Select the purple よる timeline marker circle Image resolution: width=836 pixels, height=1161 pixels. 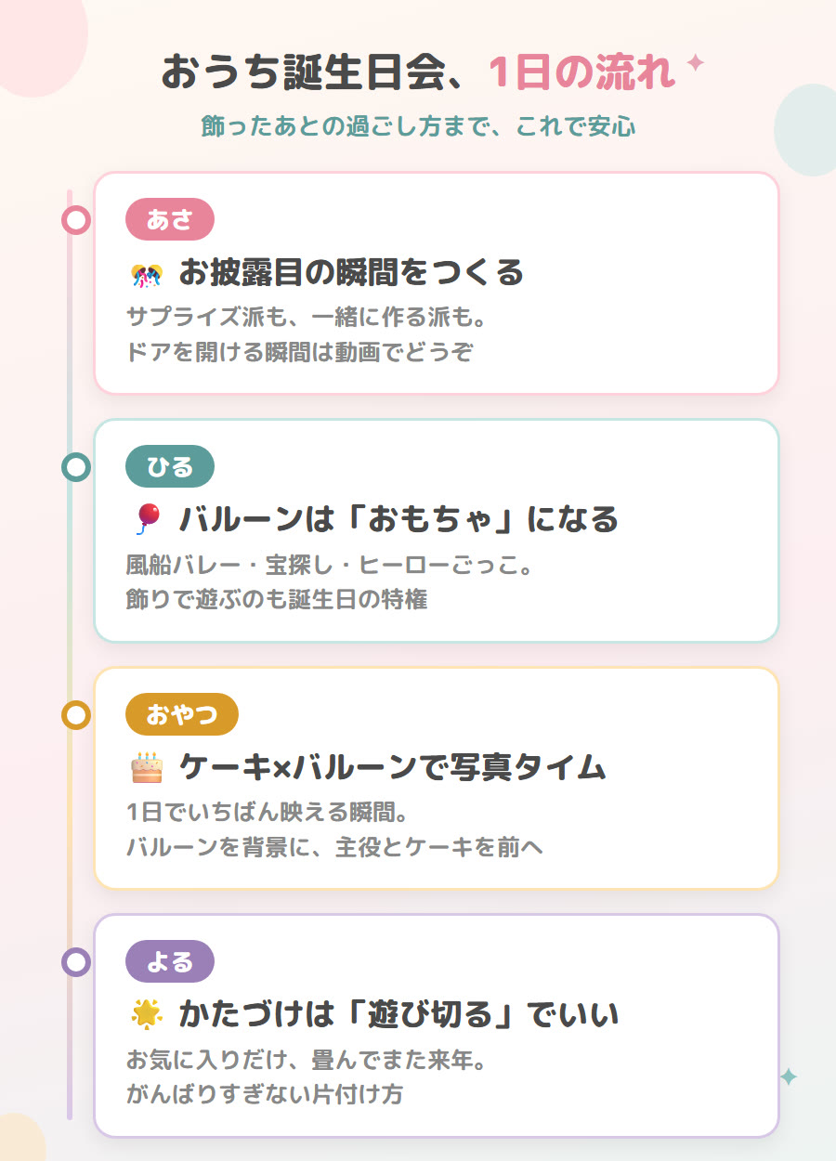tap(76, 961)
